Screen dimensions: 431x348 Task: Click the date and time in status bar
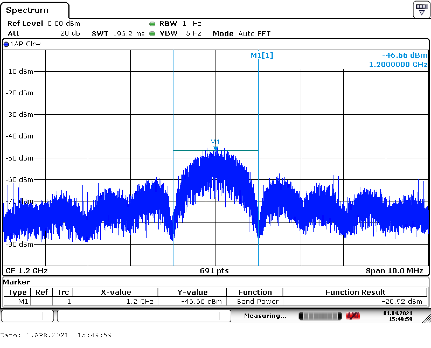click(398, 316)
